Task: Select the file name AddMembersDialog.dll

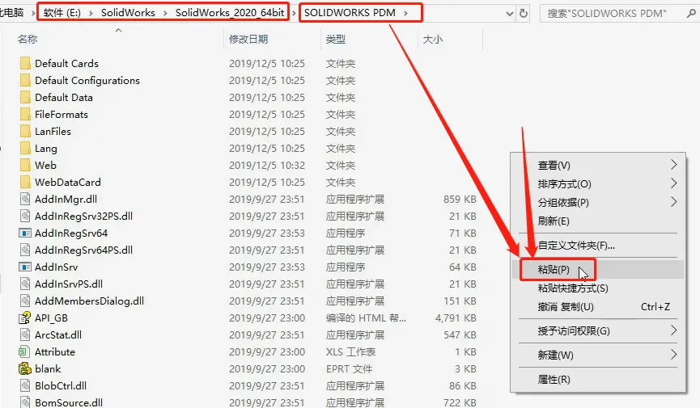Action: tap(89, 301)
